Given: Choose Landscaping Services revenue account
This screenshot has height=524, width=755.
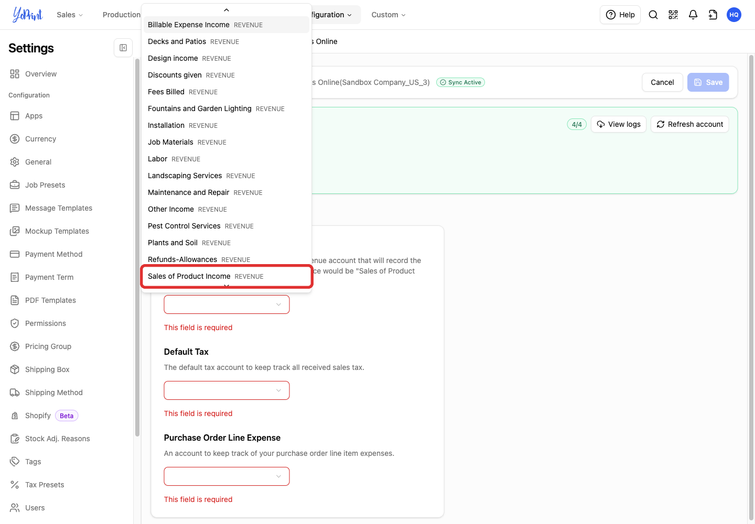Looking at the screenshot, I should (x=226, y=176).
